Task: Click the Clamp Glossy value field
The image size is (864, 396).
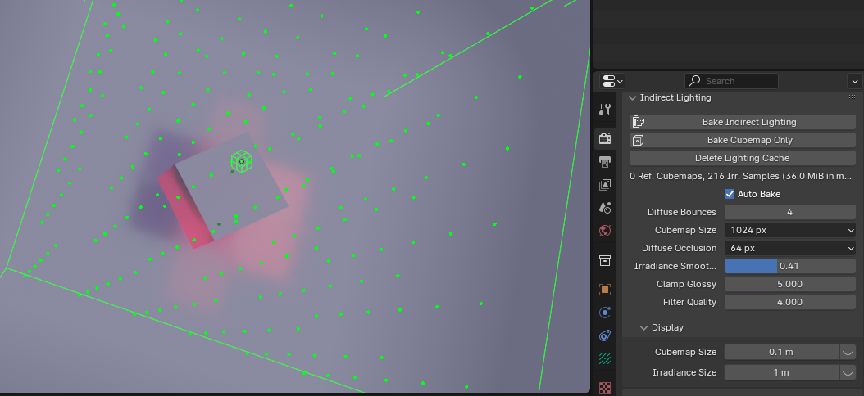Action: point(790,285)
